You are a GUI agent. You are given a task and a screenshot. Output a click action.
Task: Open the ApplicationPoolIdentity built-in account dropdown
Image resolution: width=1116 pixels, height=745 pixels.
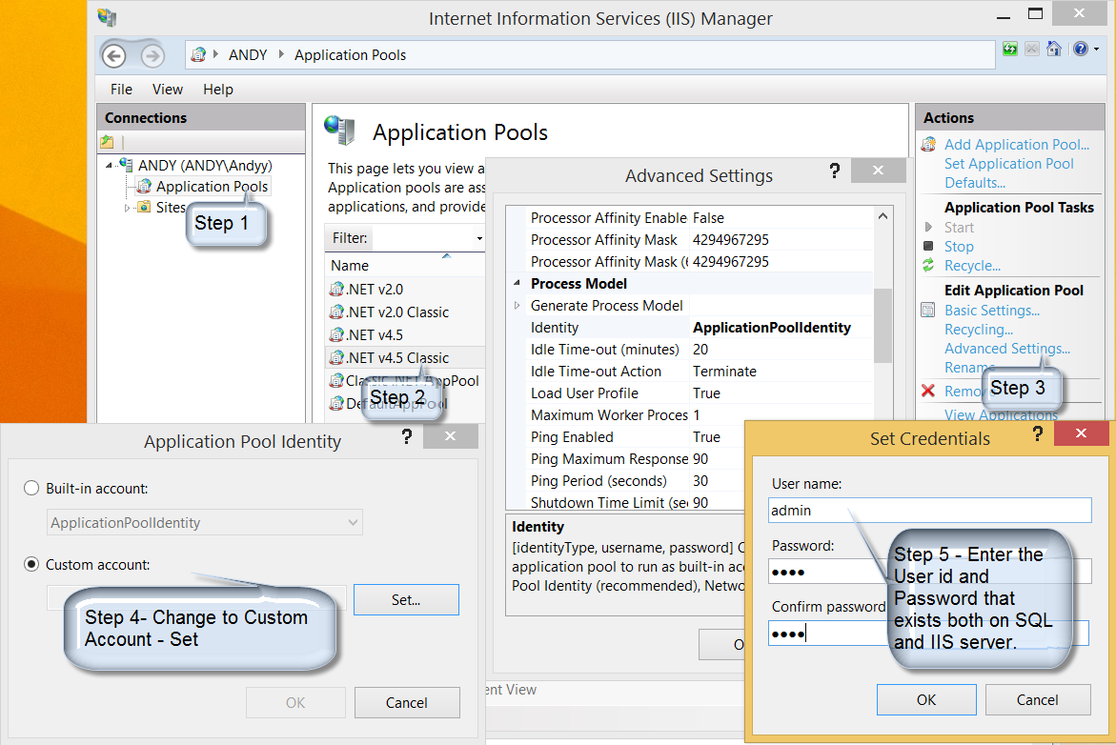[x=205, y=522]
